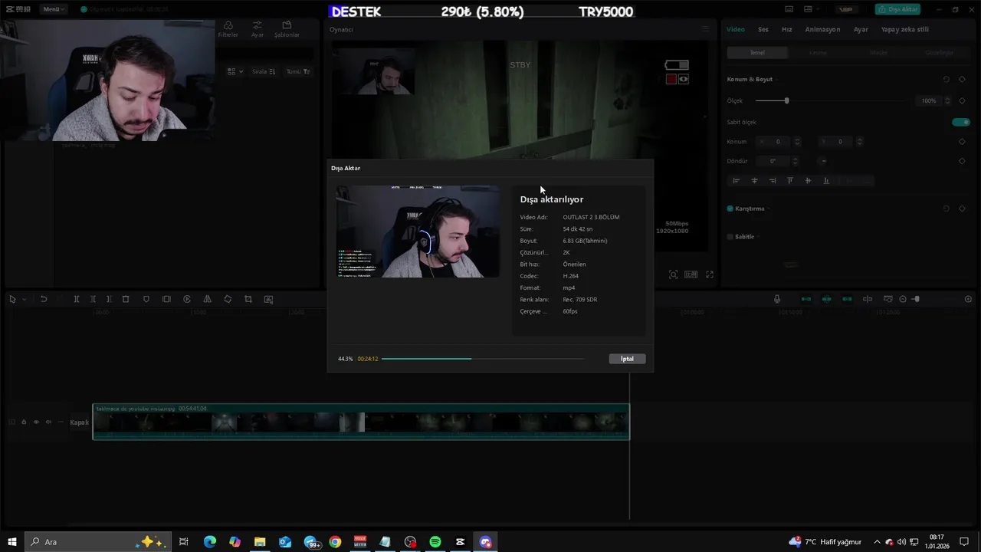Toggle the Karıştırma checkbox
Viewport: 981px width, 552px height.
pyautogui.click(x=730, y=209)
